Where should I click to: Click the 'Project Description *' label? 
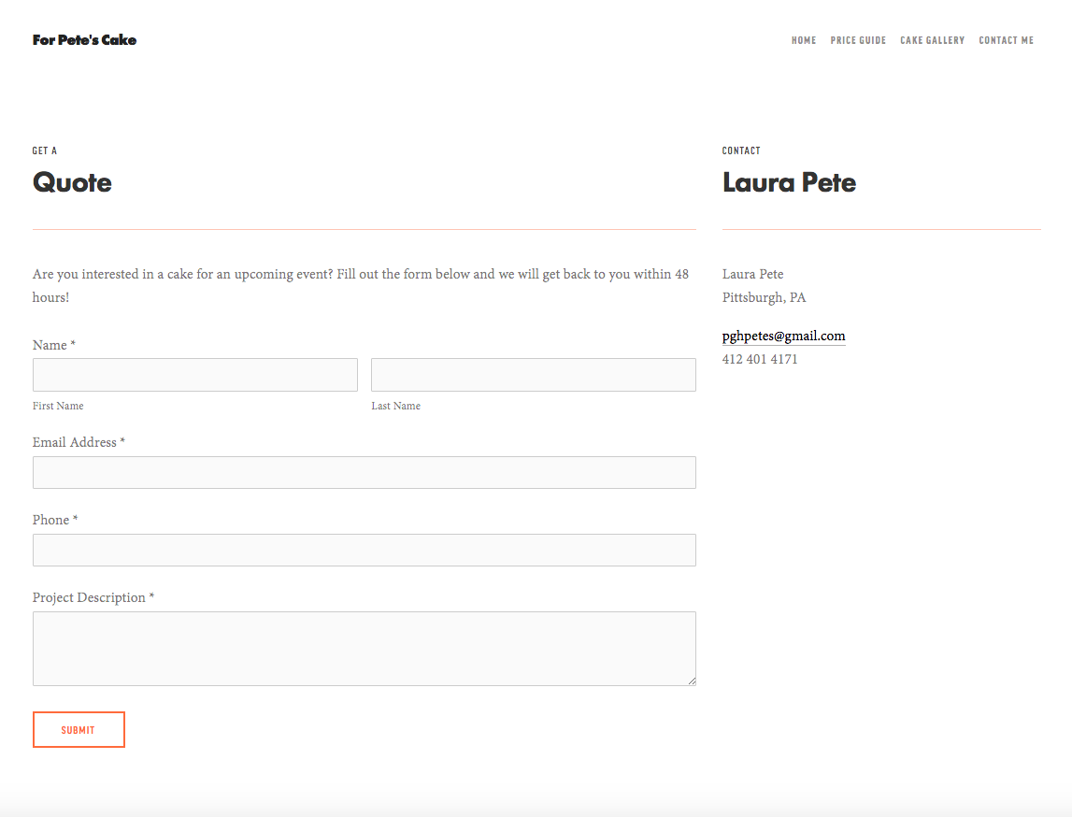coord(93,597)
